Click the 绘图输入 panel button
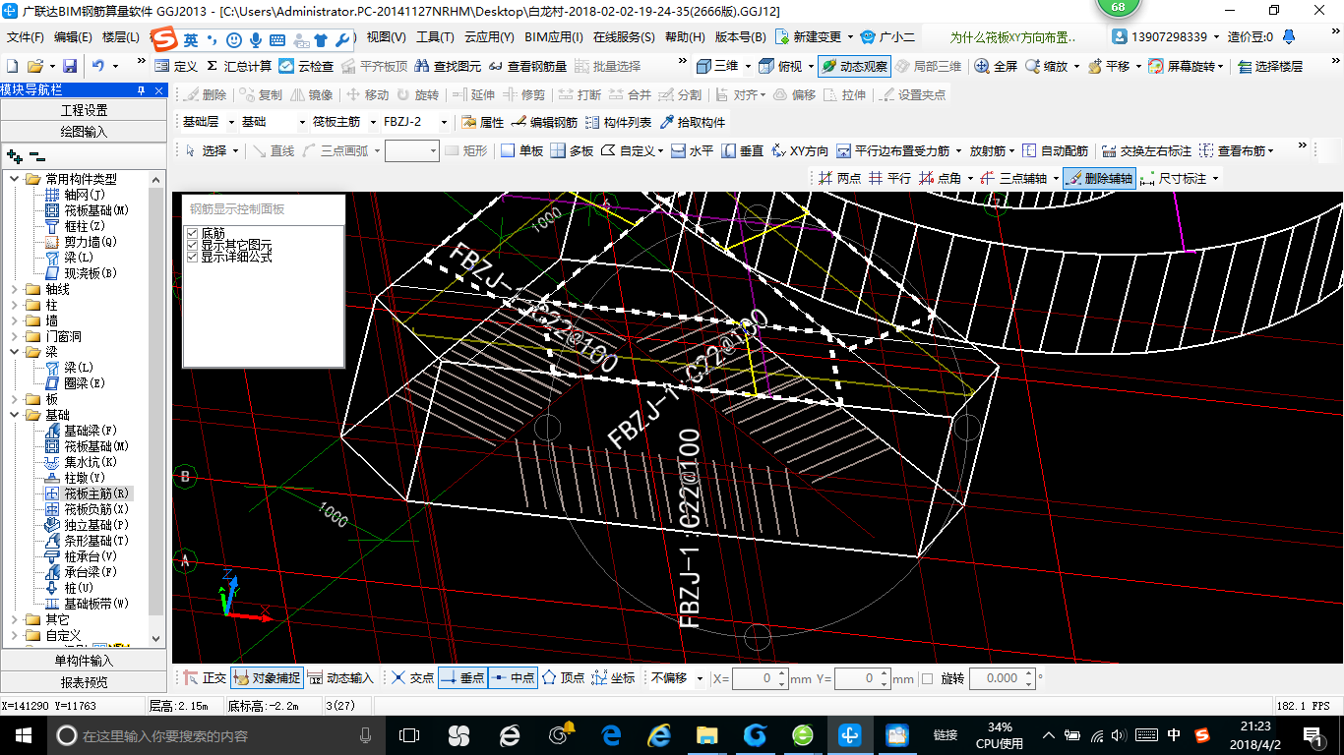The height and width of the screenshot is (755, 1344). [84, 131]
